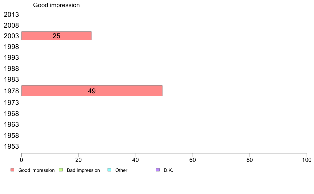Click the Good impression chart title
This screenshot has width=314, height=194.
pos(57,5)
